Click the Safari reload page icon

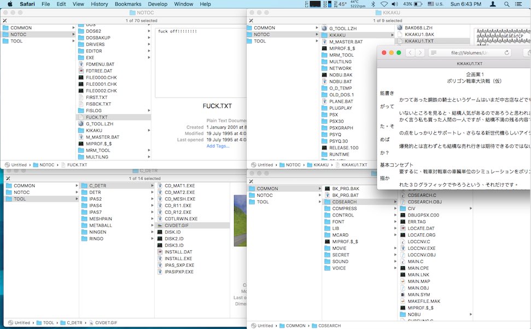pyautogui.click(x=506, y=53)
